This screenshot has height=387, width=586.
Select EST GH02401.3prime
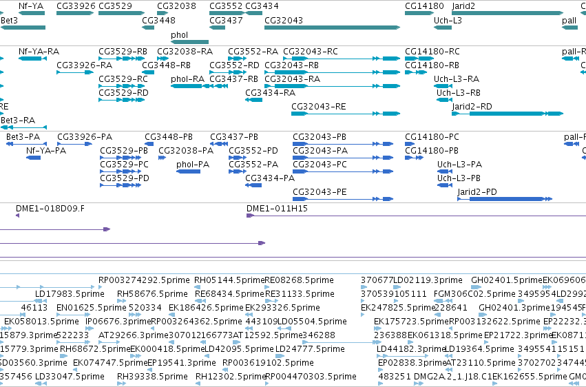(x=514, y=307)
